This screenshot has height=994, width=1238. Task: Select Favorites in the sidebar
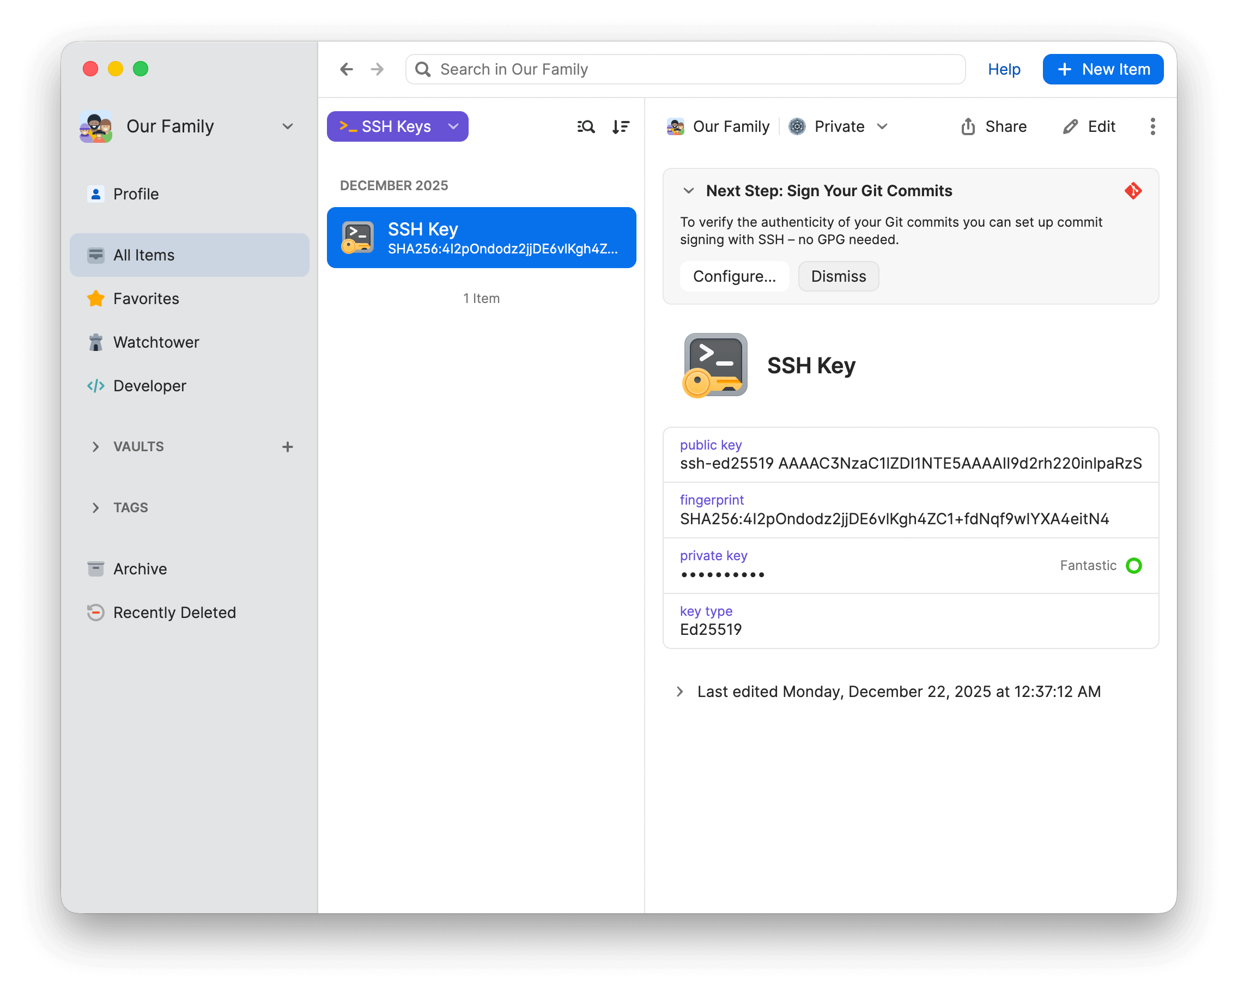point(146,299)
